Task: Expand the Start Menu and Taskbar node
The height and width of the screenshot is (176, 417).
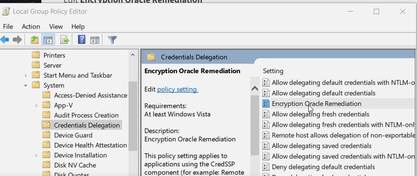Action: pyautogui.click(x=25, y=75)
